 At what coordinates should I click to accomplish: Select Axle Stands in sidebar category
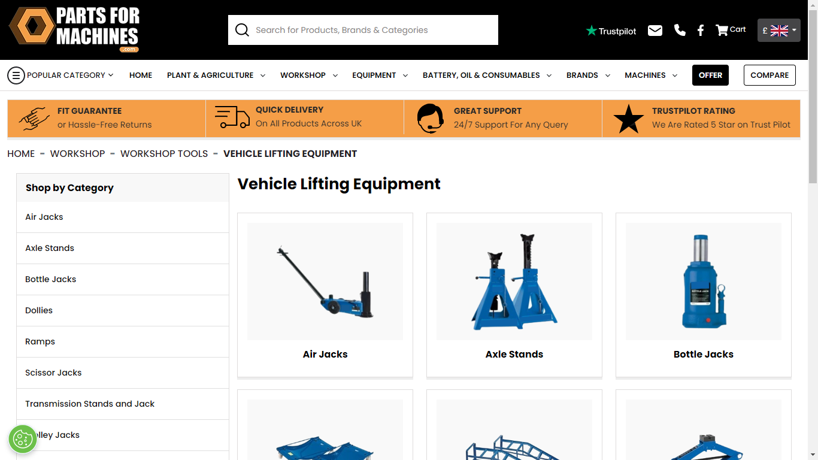pyautogui.click(x=123, y=249)
